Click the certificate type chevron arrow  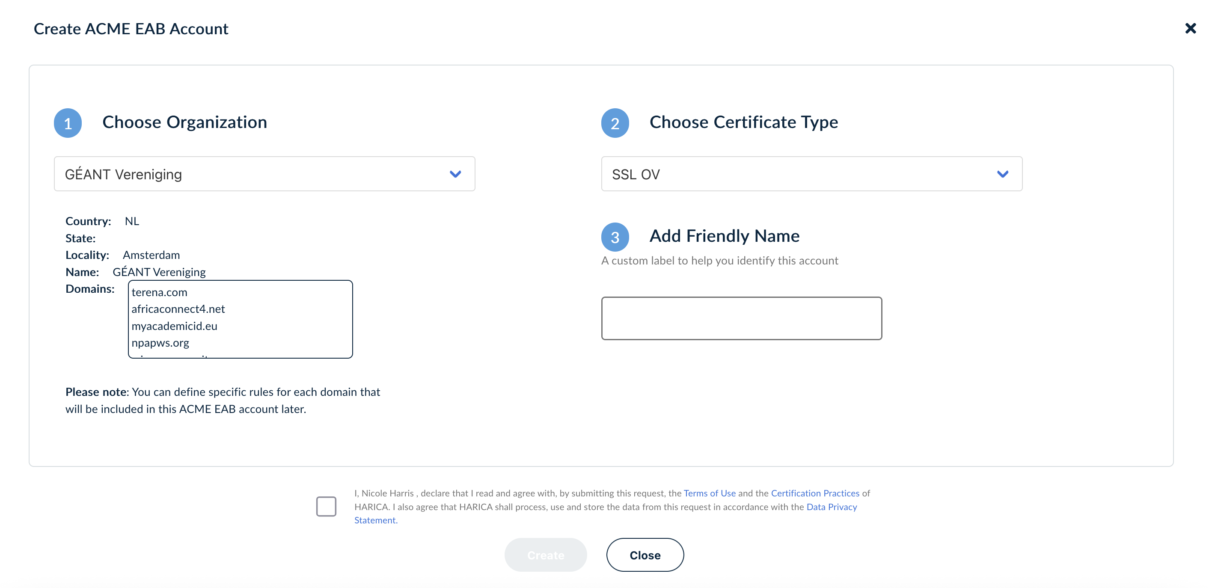point(1003,174)
